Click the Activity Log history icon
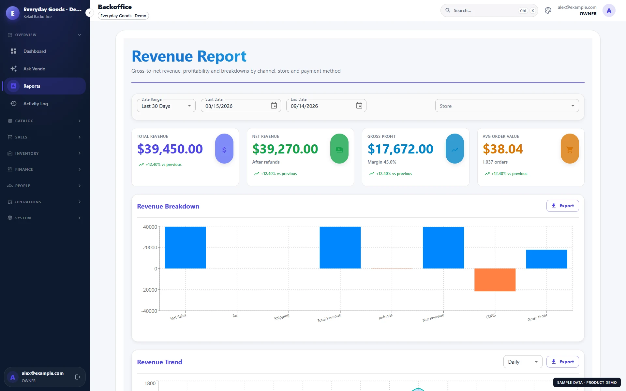 pos(13,104)
